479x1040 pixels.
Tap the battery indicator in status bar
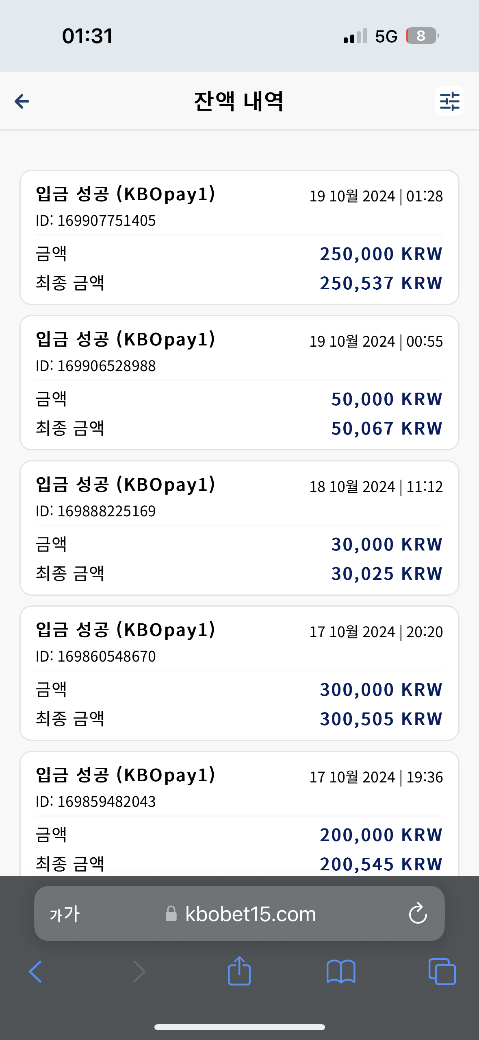422,36
